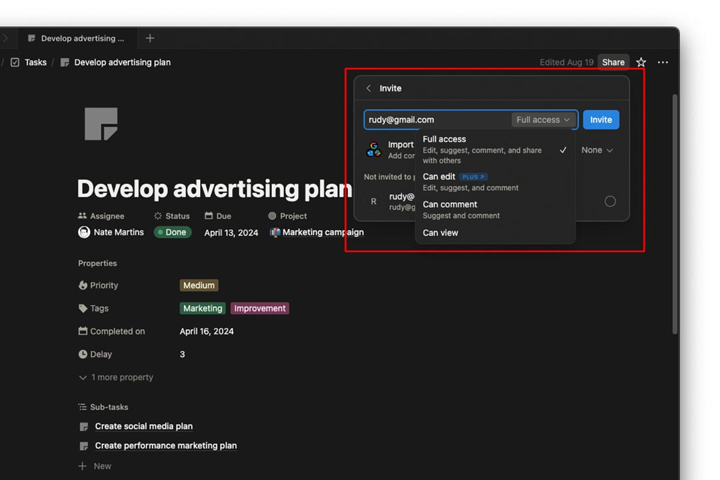This screenshot has height=480, width=720.
Task: Click the Delay value 3
Action: coord(182,354)
